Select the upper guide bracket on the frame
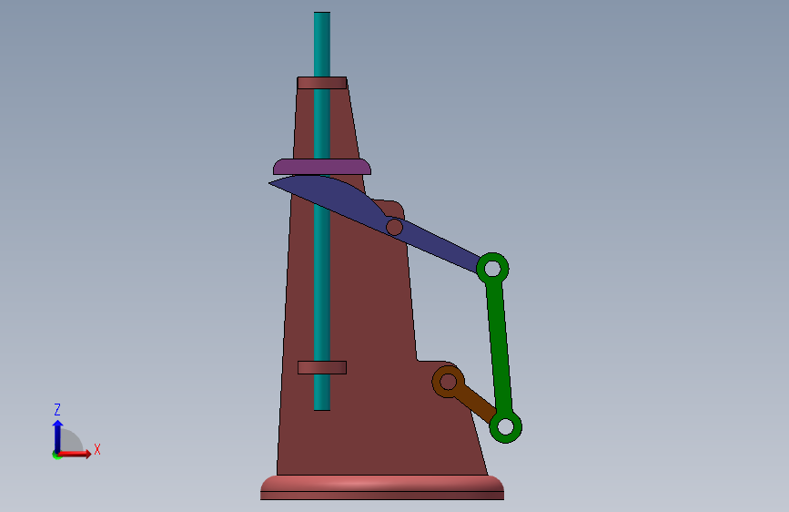The image size is (789, 512). coord(322,83)
